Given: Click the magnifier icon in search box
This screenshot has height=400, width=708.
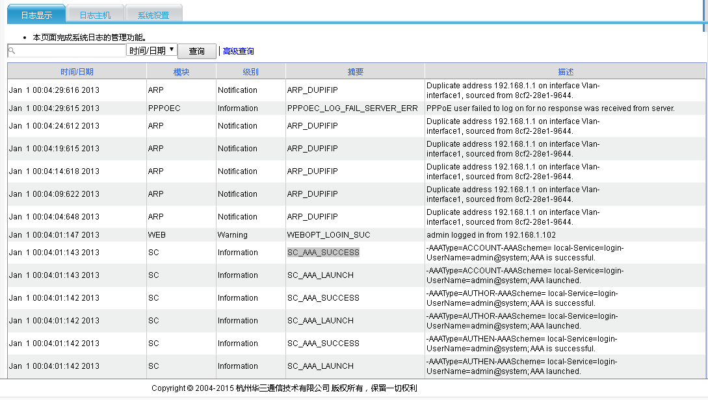Looking at the screenshot, I should coord(12,51).
